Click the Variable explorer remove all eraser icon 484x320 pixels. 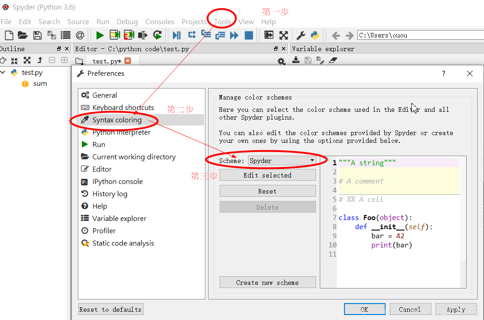point(333,60)
